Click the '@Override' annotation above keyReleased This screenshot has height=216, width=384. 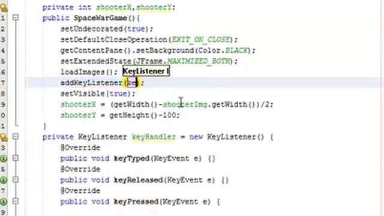coord(80,169)
